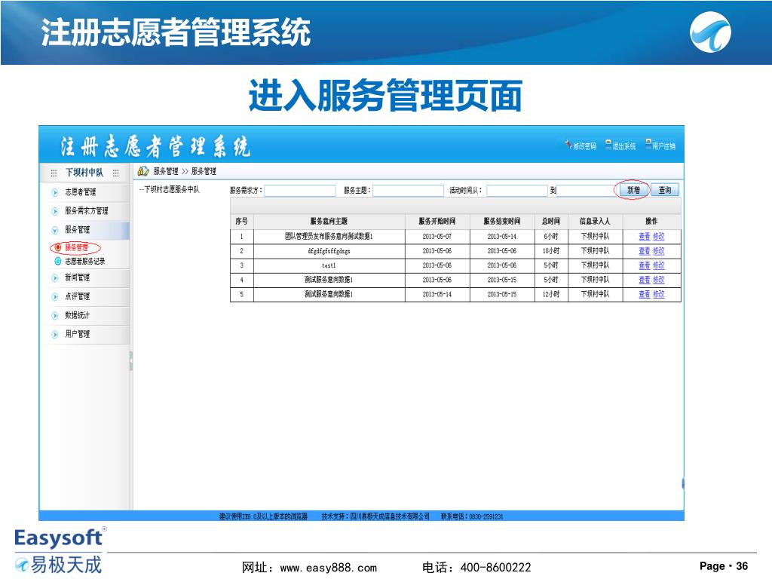Screen dimensions: 772x579
Task: Click 修改 link in row 5
Action: coord(658,294)
